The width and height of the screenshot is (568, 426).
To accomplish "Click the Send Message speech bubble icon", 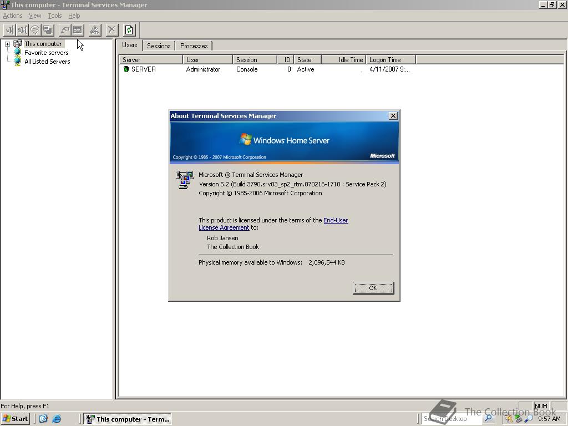I will tap(35, 30).
